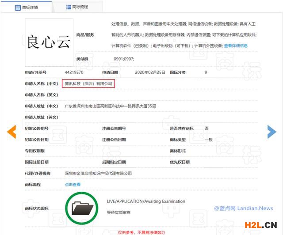The height and width of the screenshot is (235, 283).
Task: Click the 国际注册日期 label
Action: pos(37,162)
